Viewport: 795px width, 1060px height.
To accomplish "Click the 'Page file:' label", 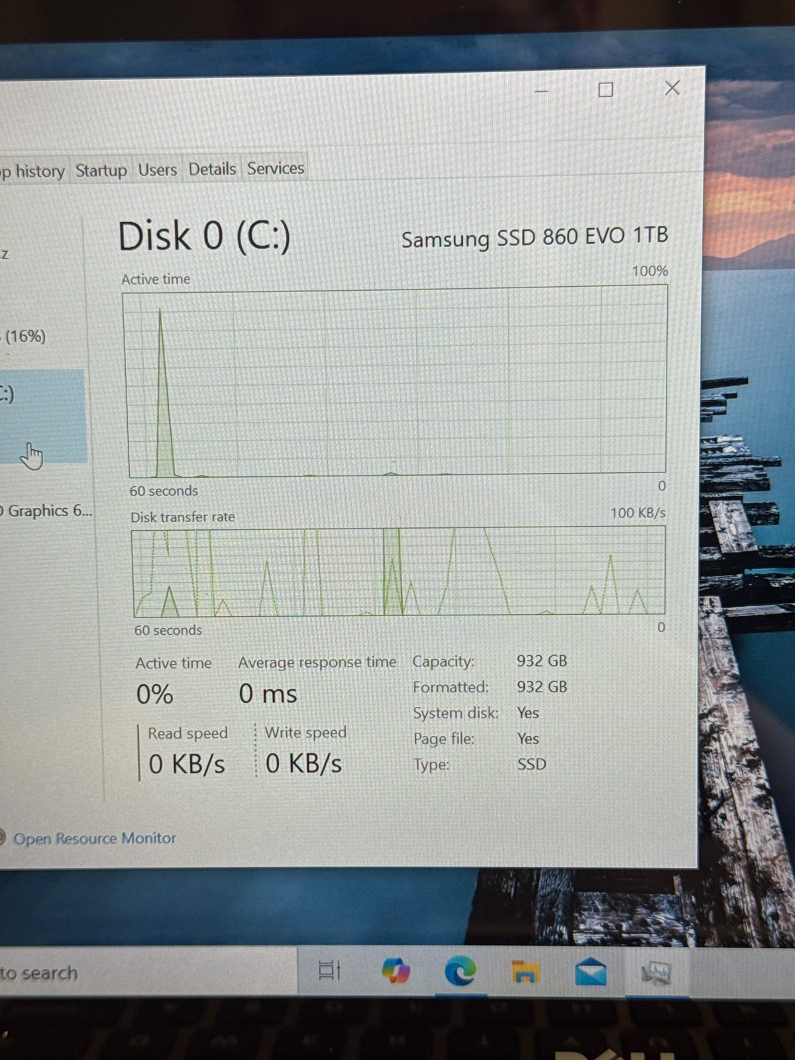I will click(x=444, y=739).
